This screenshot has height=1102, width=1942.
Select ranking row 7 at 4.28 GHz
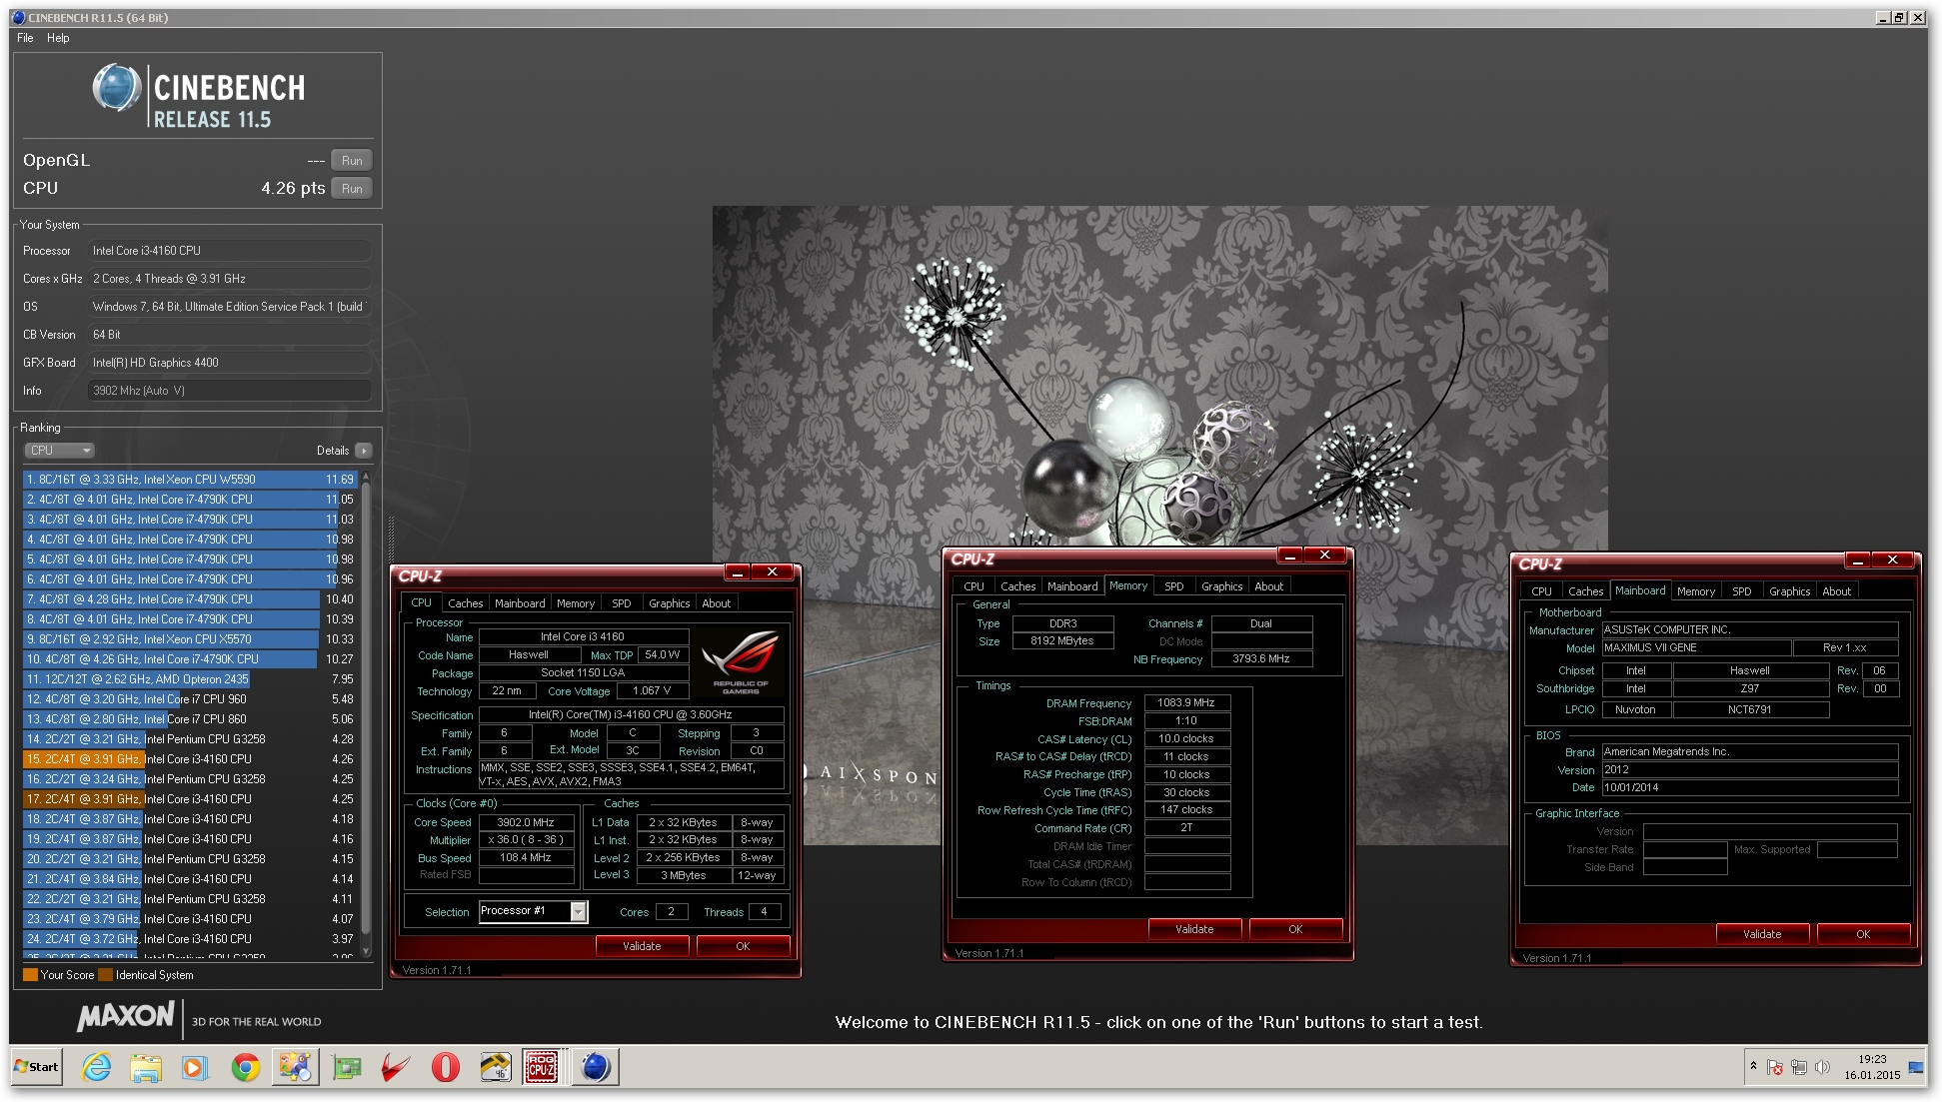[190, 599]
